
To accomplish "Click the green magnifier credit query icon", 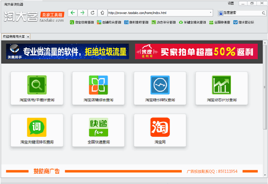I will (37, 85).
